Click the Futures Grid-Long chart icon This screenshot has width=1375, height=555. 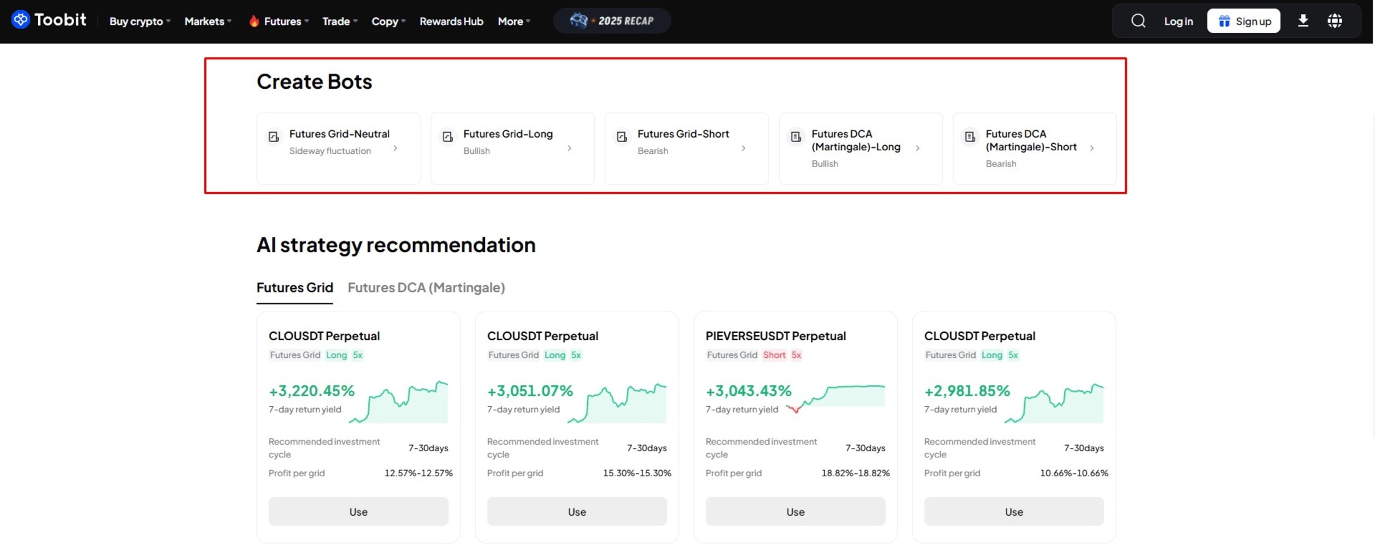point(447,137)
